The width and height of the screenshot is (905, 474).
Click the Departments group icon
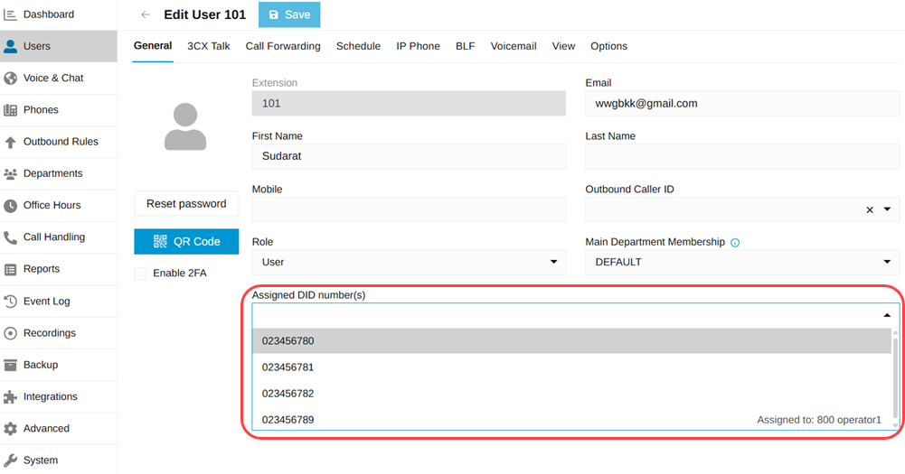coord(10,173)
